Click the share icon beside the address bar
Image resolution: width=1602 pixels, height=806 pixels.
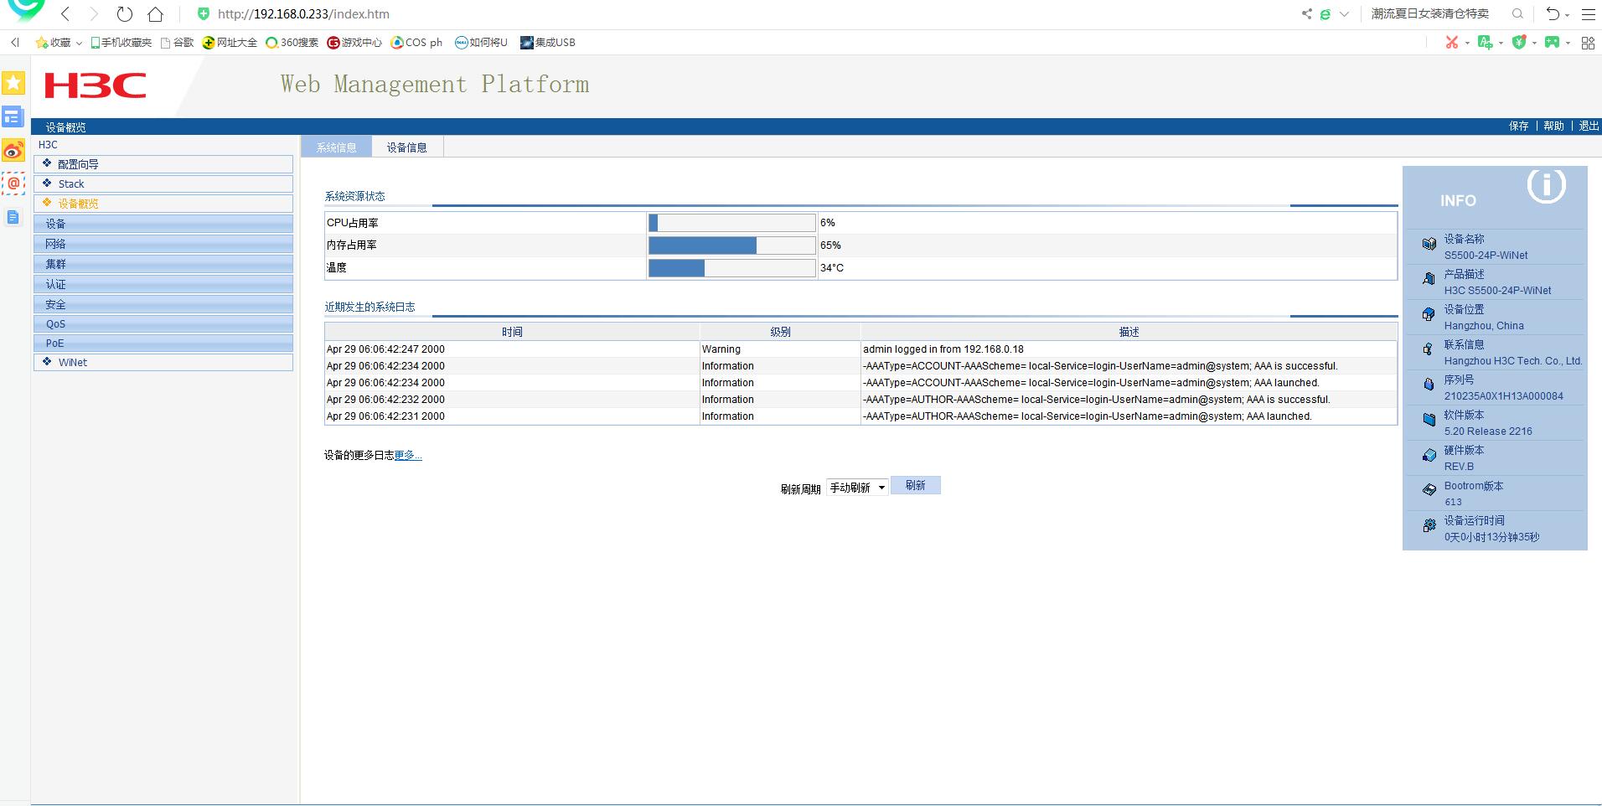1306,13
